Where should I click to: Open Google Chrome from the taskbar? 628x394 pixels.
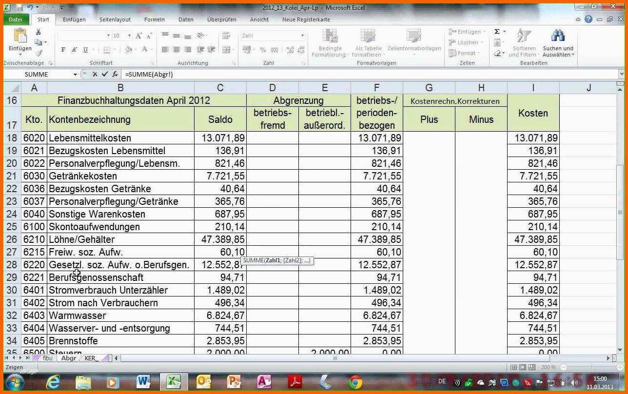coord(355,382)
